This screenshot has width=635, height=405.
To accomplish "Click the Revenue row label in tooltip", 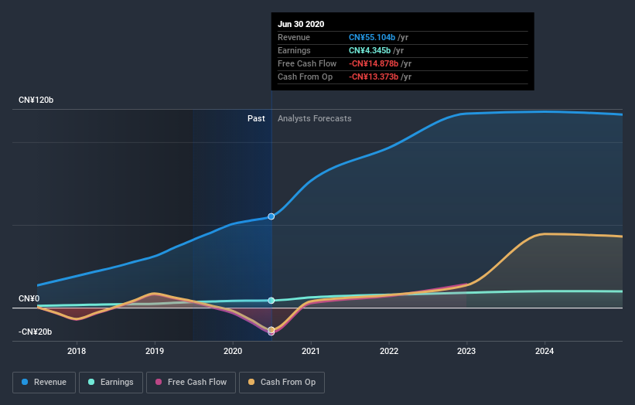I will coord(294,37).
